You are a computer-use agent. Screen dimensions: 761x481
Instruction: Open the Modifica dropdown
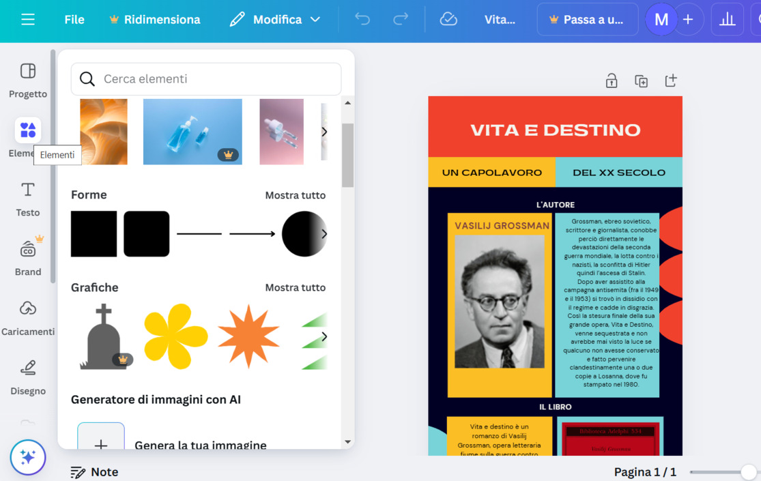(x=276, y=20)
